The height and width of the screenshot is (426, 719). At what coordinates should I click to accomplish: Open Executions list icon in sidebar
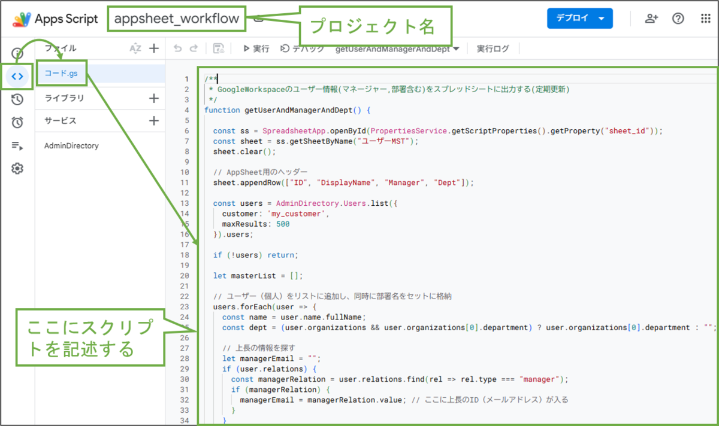point(17,145)
